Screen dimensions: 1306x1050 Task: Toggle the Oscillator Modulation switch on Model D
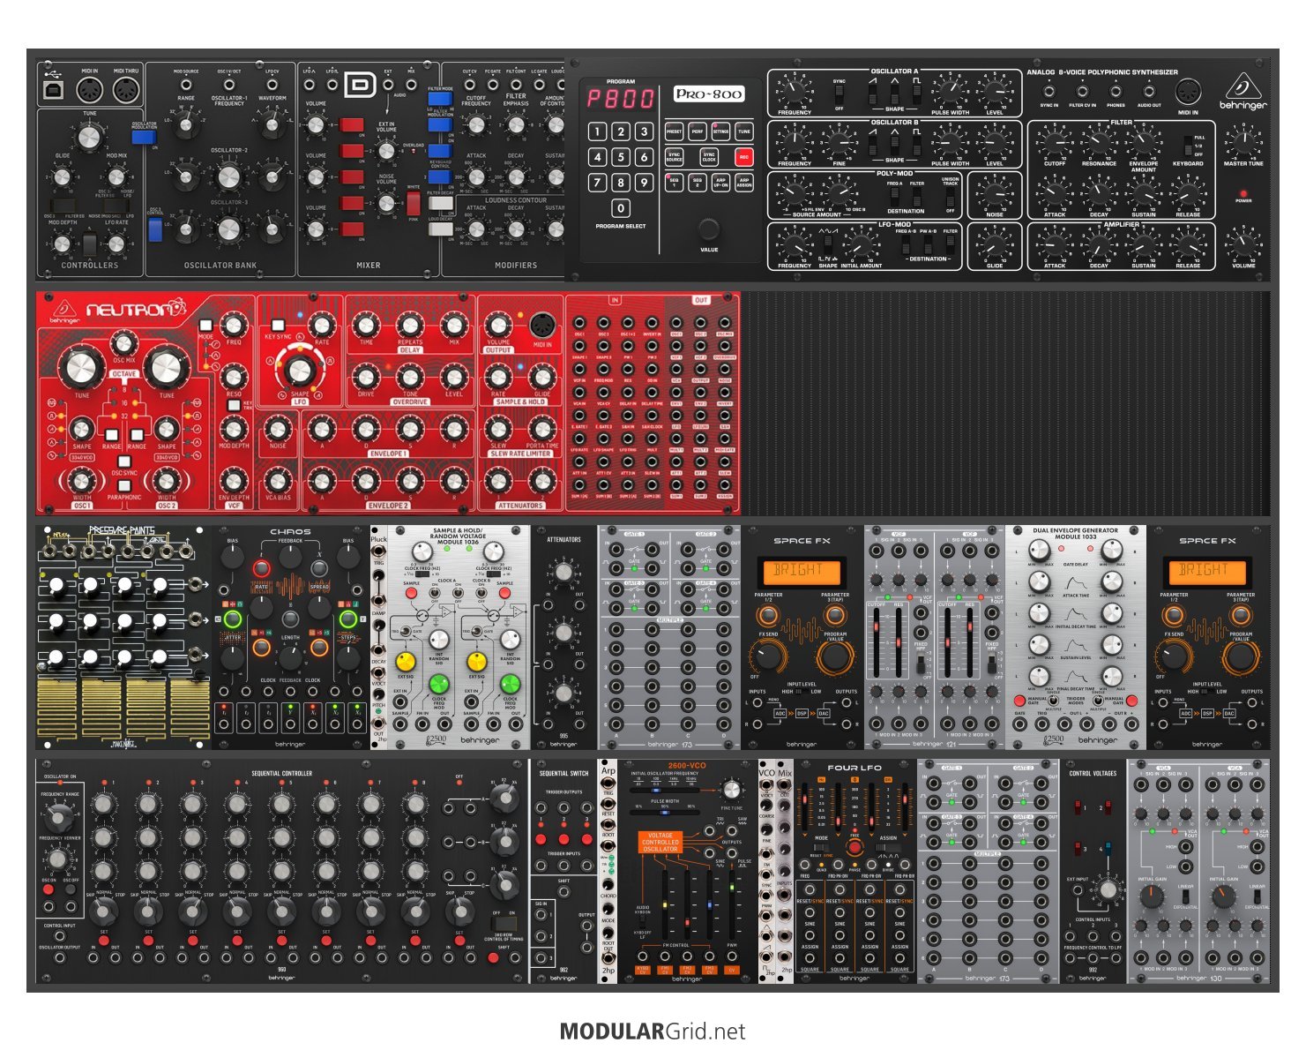[144, 138]
